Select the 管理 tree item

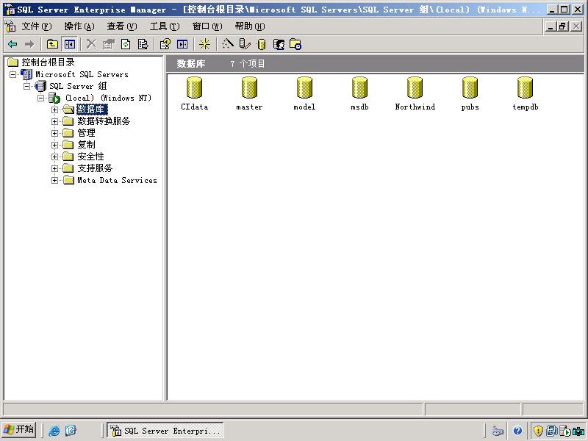[86, 133]
